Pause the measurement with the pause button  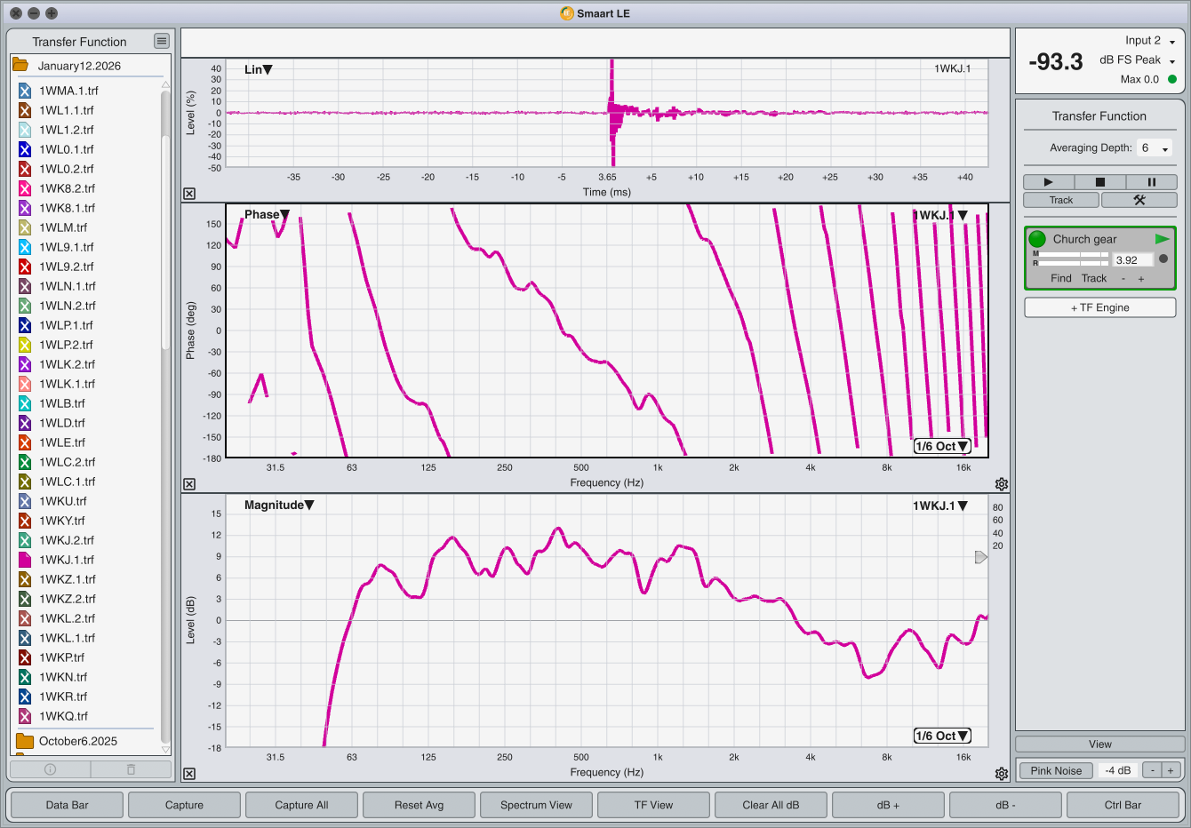1151,182
